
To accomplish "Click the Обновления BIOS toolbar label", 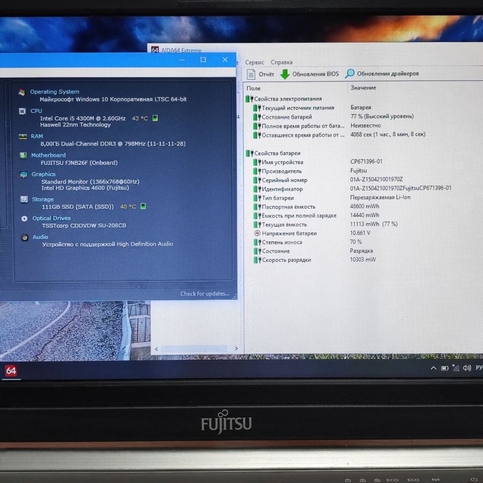I will pyautogui.click(x=316, y=74).
